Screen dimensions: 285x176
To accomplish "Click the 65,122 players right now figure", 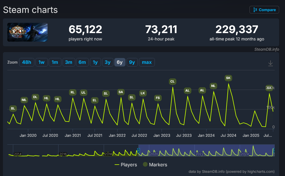I will pyautogui.click(x=85, y=29).
